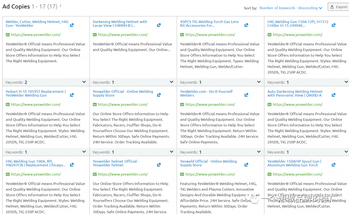Expand keywords for 'Auto Darkening Welding Helmet' ad

pos(346,152)
